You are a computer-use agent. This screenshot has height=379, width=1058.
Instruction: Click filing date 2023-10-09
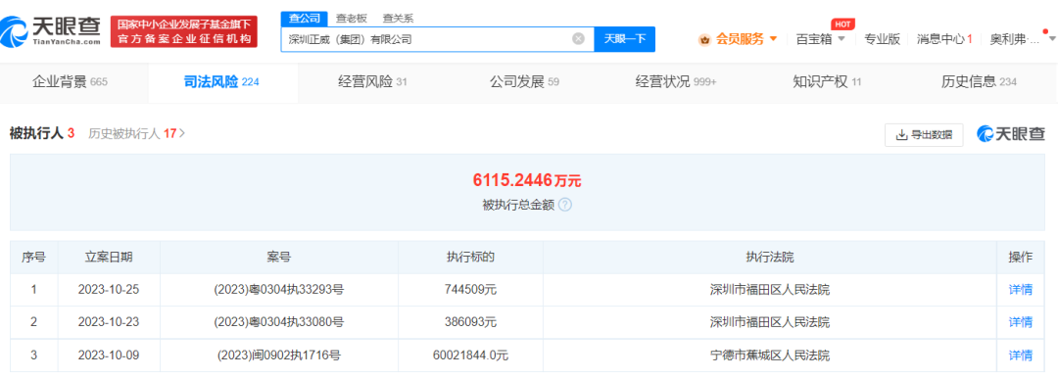(109, 355)
